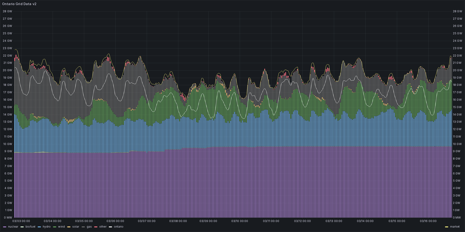This screenshot has height=232, width=465.
Task: Click the nuclear series color icon in legend
Action: pyautogui.click(x=5, y=227)
